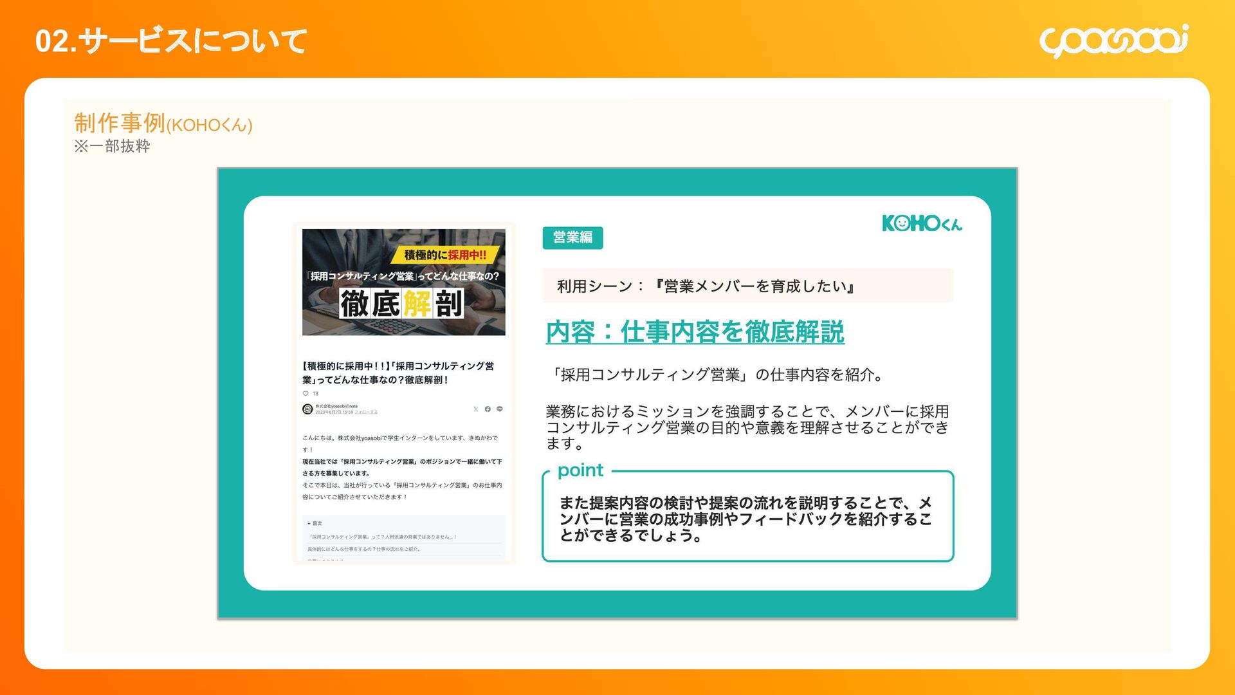Click the LINE share icon
Screen dimensions: 1235x695
click(x=500, y=409)
